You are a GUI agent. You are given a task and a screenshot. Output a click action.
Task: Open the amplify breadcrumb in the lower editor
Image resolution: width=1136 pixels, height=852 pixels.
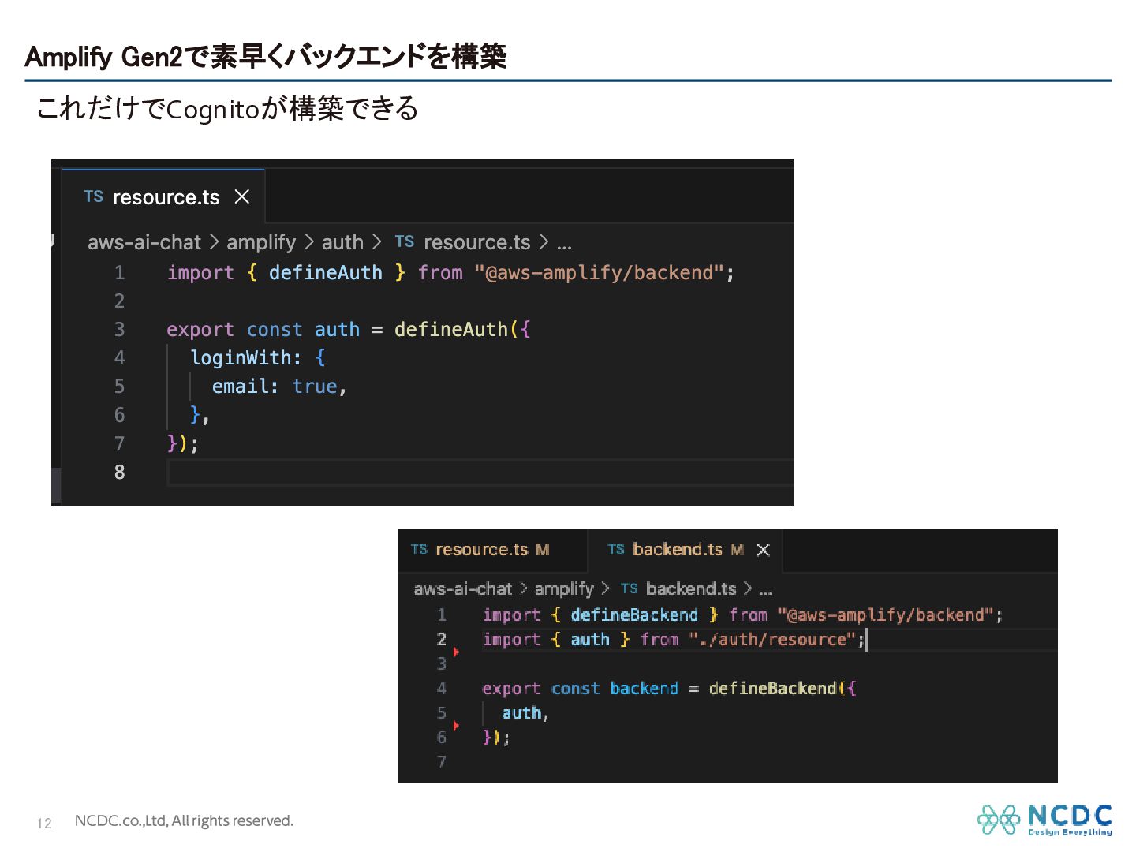564,589
